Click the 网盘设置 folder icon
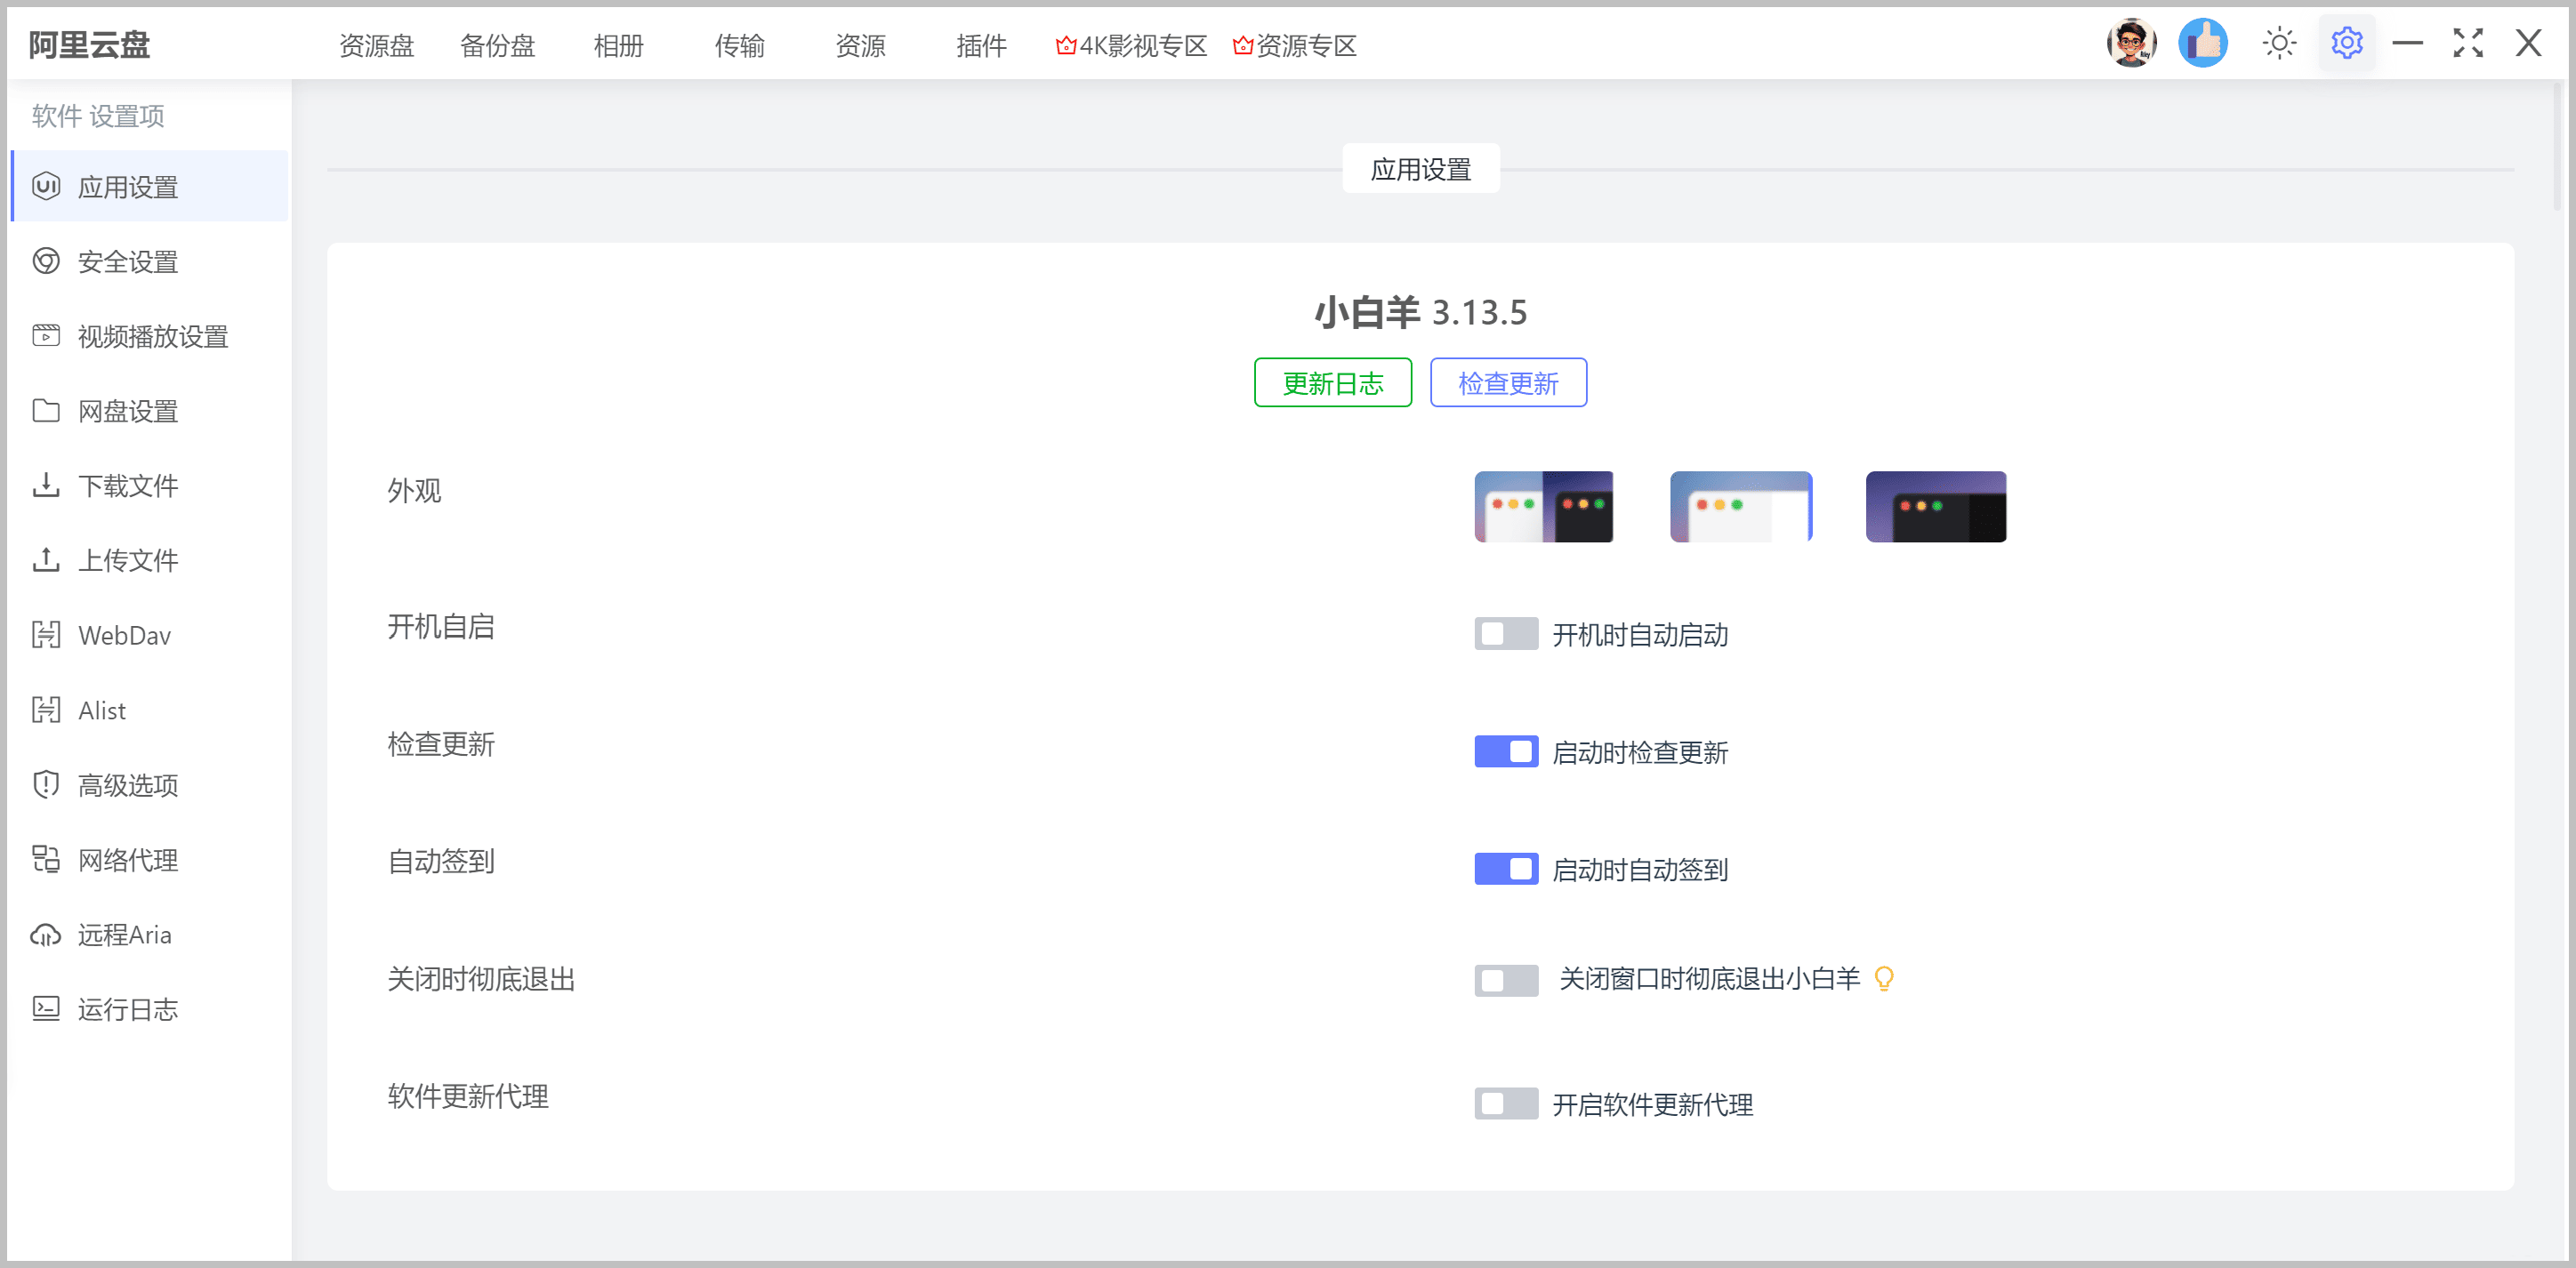This screenshot has width=2576, height=1268. point(46,411)
